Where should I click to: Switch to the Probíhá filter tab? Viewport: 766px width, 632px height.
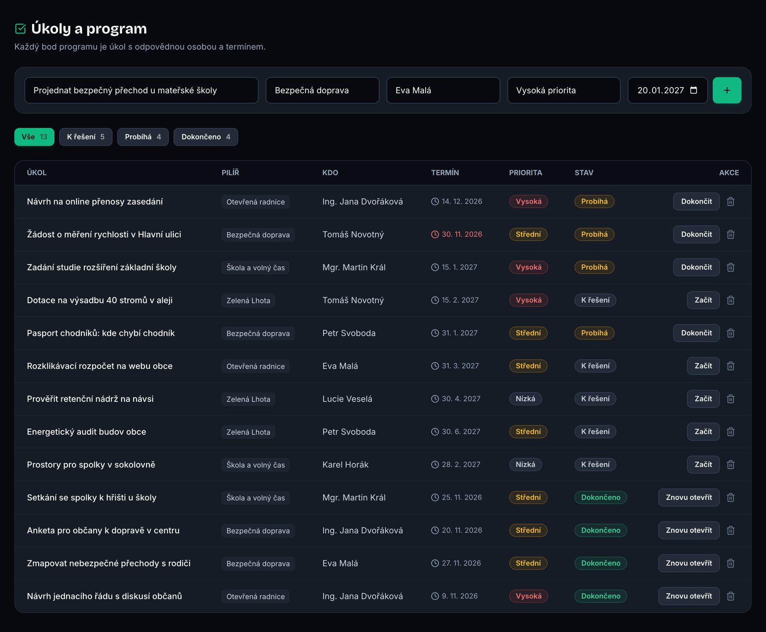143,137
